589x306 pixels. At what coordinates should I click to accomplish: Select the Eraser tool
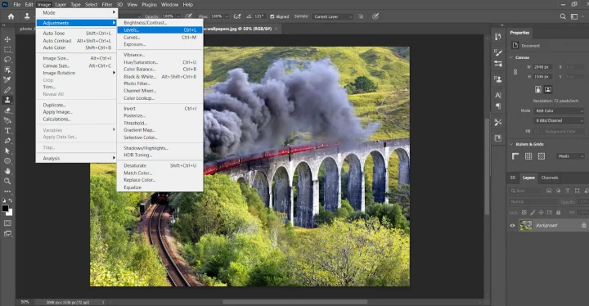(x=7, y=110)
